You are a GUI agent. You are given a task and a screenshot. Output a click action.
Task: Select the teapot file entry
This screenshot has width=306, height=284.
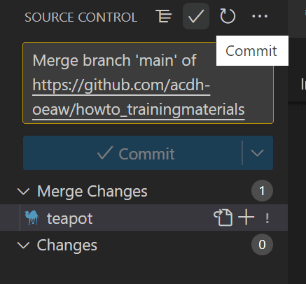[x=144, y=218]
